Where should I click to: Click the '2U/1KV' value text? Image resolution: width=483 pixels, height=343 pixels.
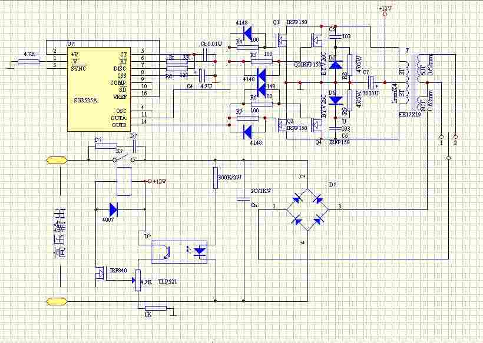pos(260,191)
